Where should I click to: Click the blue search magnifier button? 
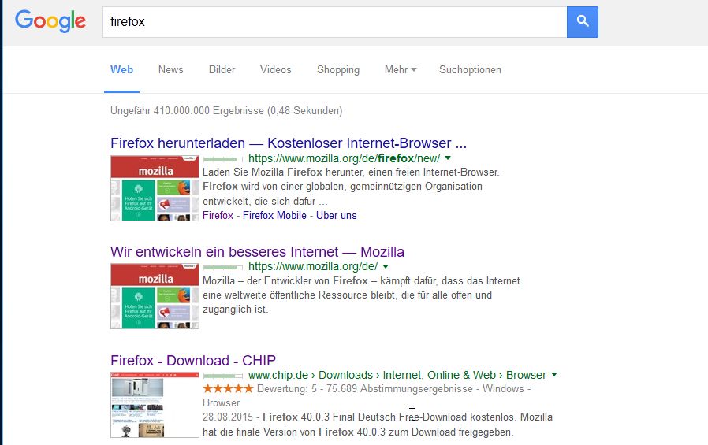point(583,21)
